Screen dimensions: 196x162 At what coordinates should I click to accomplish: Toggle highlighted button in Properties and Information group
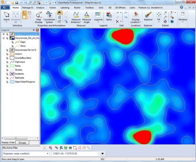pyautogui.click(x=59, y=13)
